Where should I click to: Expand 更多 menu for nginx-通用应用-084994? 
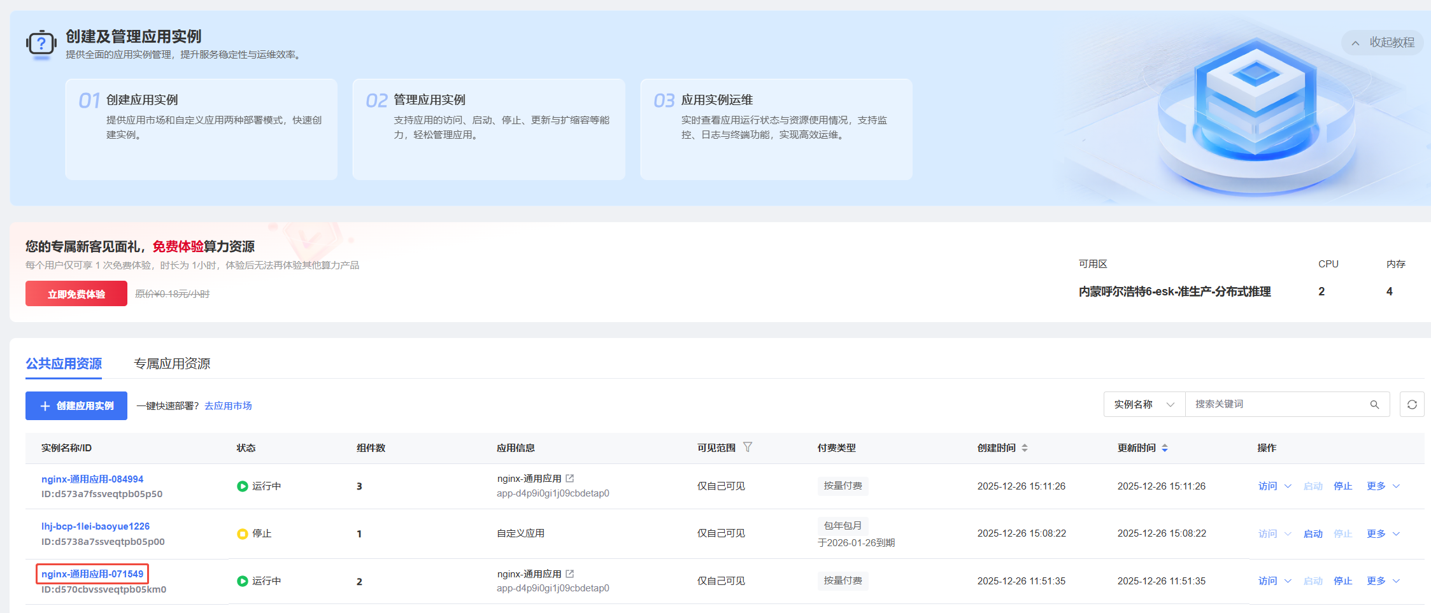click(x=1383, y=486)
